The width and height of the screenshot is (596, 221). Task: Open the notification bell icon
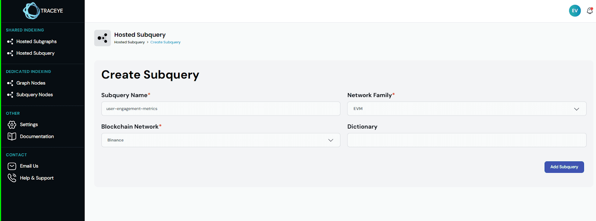coord(590,11)
